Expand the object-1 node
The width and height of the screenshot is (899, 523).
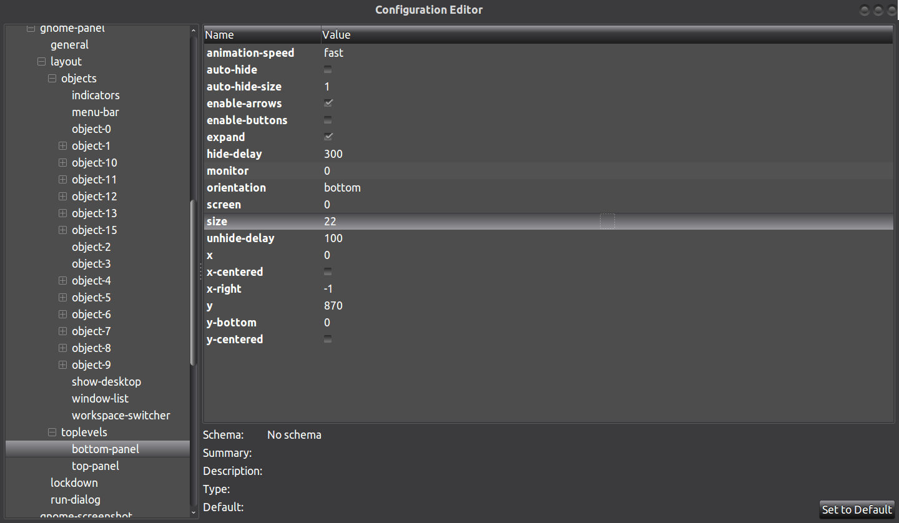tap(62, 146)
